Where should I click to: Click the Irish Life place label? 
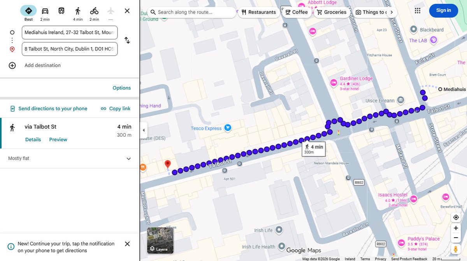tap(263, 231)
